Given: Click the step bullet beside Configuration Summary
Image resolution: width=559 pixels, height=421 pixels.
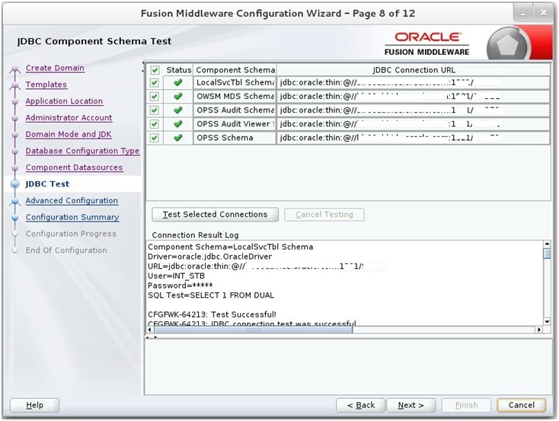Looking at the screenshot, I should 15,218.
